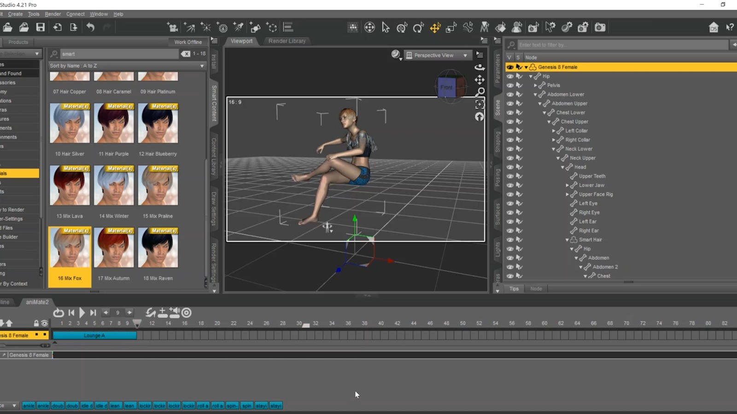
Task: Open the DS home store icon
Action: point(714,28)
